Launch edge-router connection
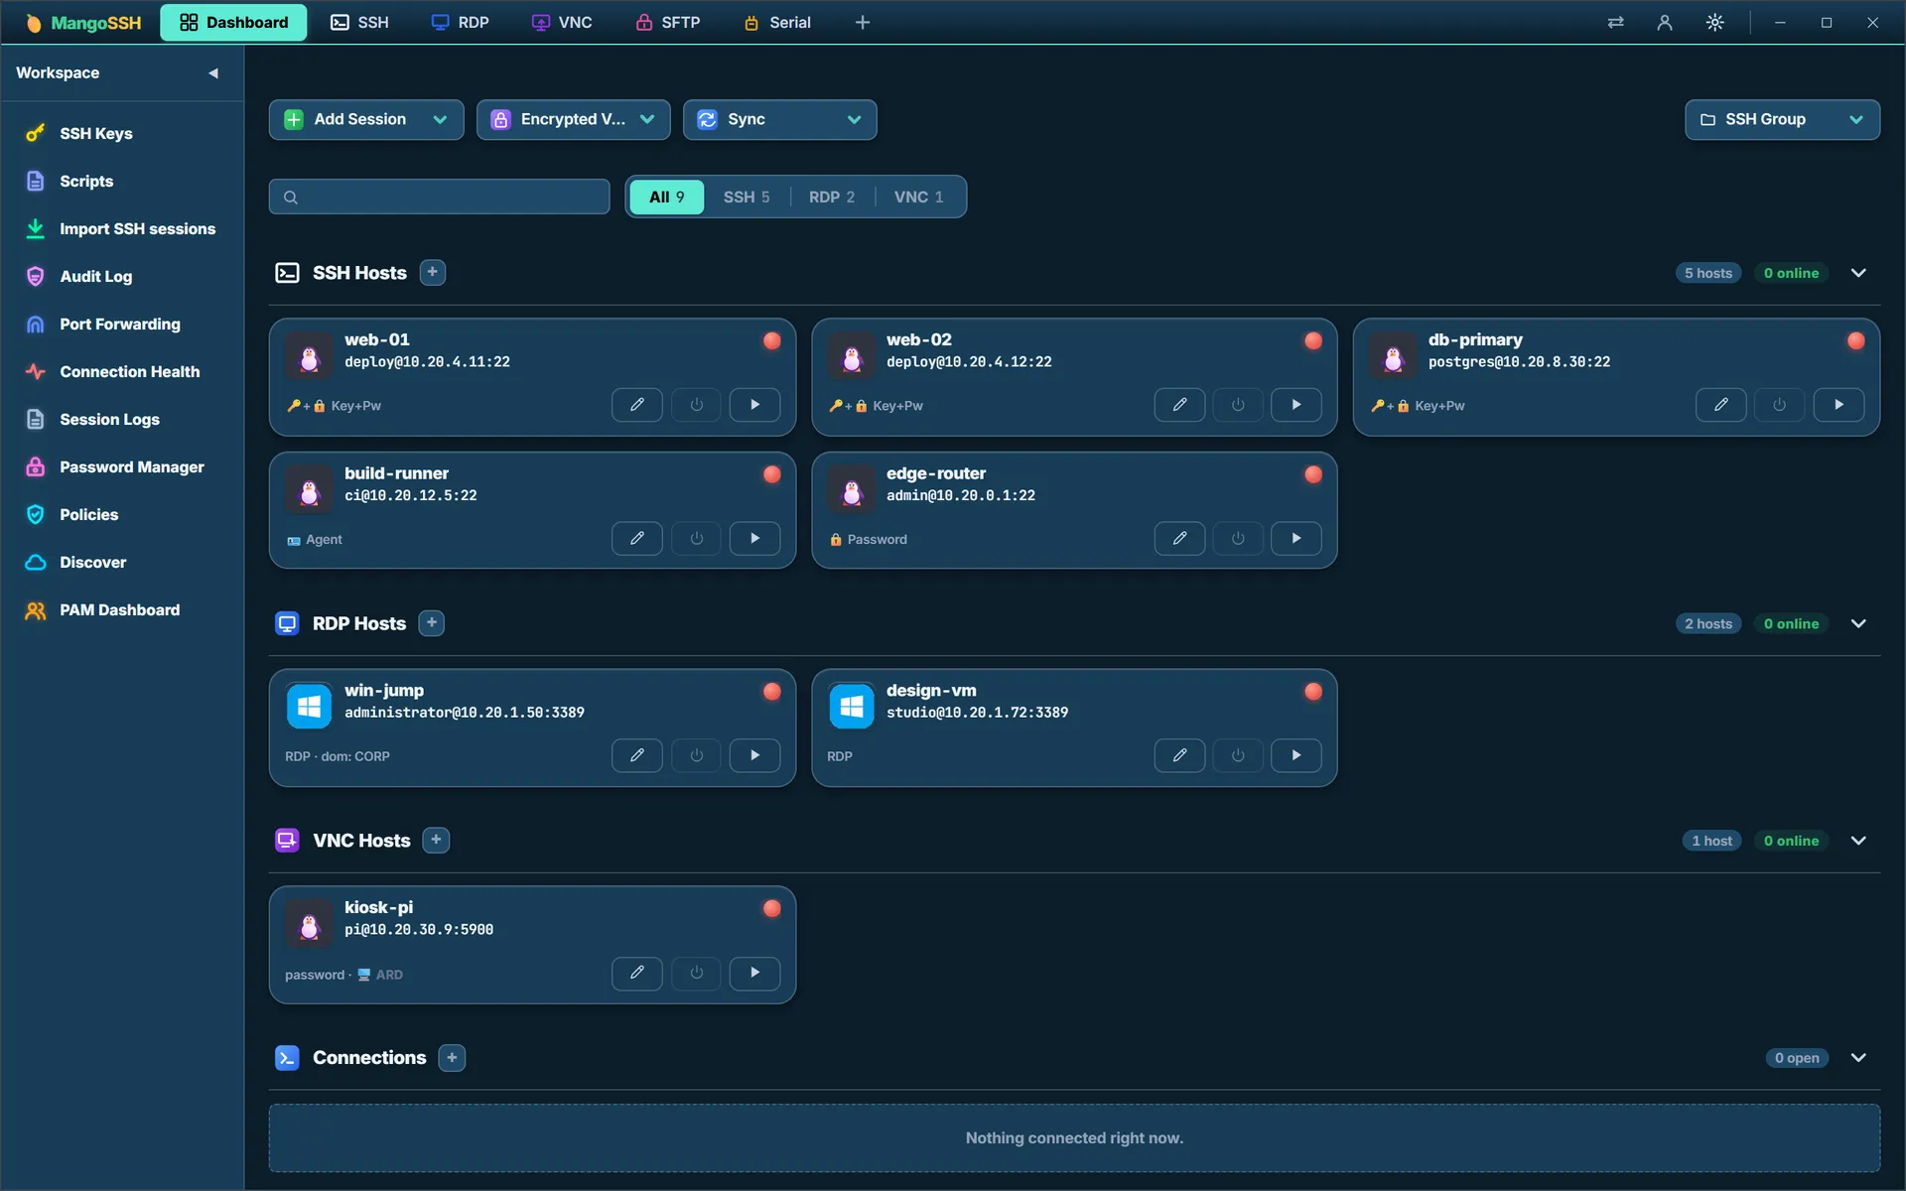1906x1191 pixels. pyautogui.click(x=1296, y=539)
